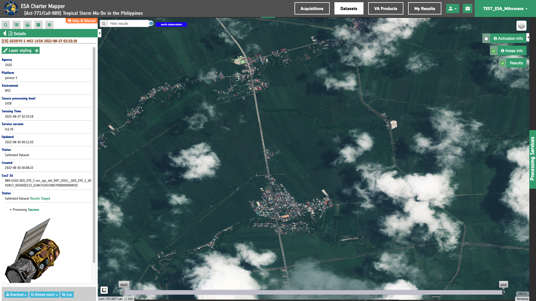Click the timeline end marker
The image size is (536, 301).
tap(503, 285)
